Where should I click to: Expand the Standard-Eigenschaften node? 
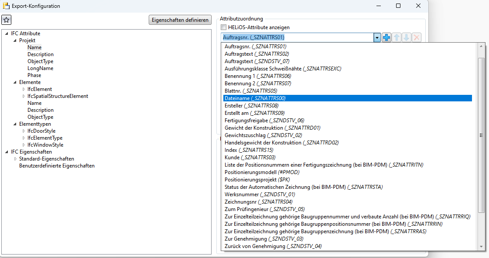click(x=16, y=159)
